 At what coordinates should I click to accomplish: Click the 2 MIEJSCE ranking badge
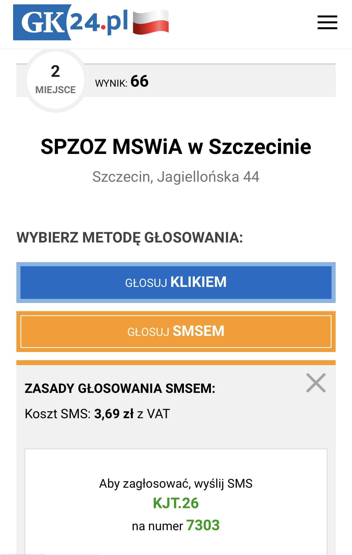55,80
